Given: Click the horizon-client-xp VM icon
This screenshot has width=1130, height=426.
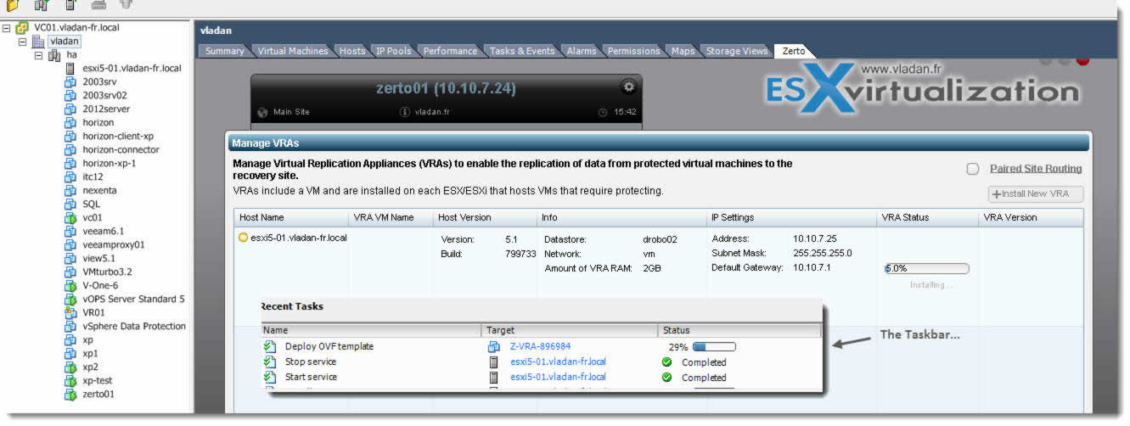Looking at the screenshot, I should tap(70, 137).
